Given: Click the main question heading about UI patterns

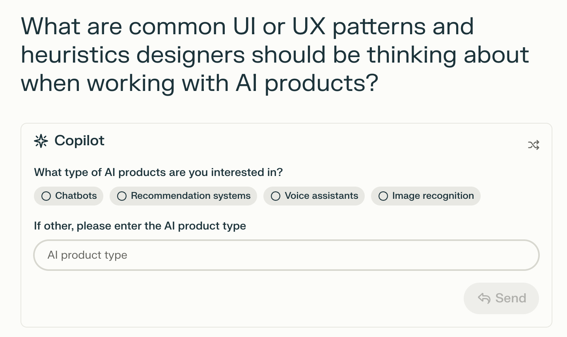Looking at the screenshot, I should [x=247, y=27].
